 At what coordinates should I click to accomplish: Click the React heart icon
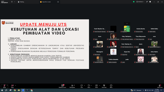(89, 86)
